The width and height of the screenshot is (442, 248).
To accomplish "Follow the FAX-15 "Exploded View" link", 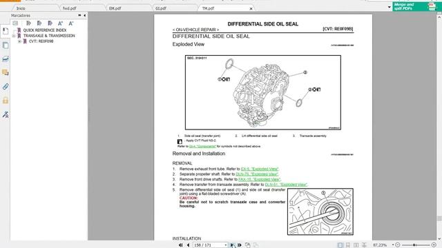I will point(260,179).
